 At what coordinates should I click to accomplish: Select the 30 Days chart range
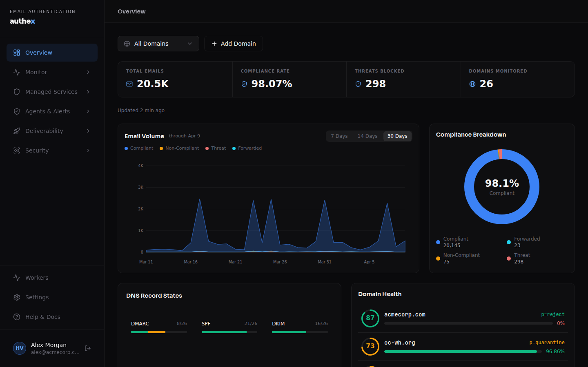(x=397, y=136)
